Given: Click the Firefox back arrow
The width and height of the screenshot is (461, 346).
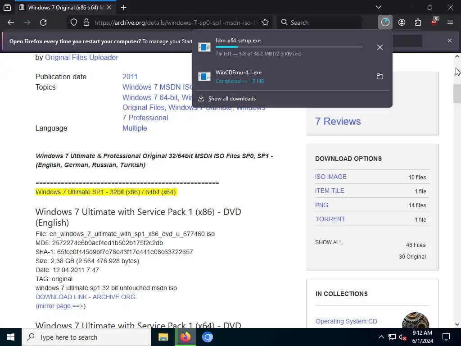Looking at the screenshot, I should coord(11,23).
